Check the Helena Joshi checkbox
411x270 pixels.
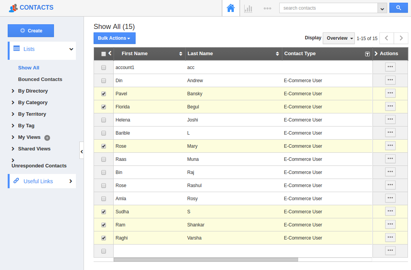pyautogui.click(x=104, y=120)
